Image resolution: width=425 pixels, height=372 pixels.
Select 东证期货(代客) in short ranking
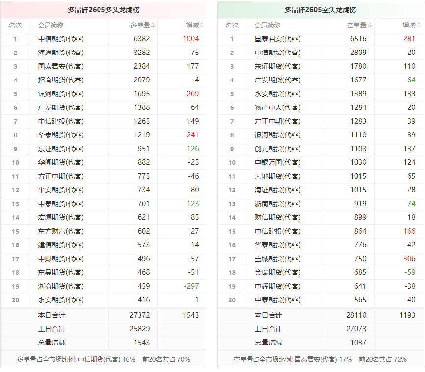tap(277, 66)
